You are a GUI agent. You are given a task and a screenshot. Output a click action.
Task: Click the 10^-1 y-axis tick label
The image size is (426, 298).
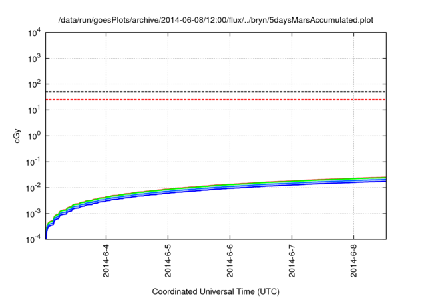pyautogui.click(x=33, y=162)
